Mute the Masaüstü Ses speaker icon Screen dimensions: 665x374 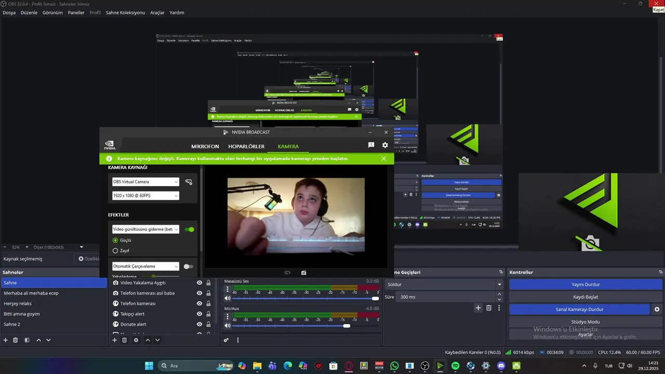[228, 298]
